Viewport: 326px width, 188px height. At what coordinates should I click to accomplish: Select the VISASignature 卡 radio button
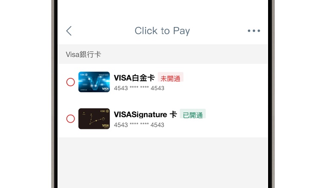71,119
